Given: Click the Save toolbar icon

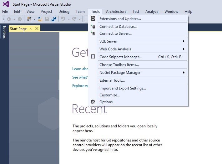Looking at the screenshot, I should pyautogui.click(x=47, y=19).
